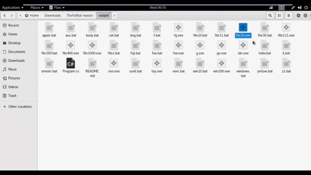Select the toy.exe executable
Screen dimensions: 311x175
coord(157,63)
